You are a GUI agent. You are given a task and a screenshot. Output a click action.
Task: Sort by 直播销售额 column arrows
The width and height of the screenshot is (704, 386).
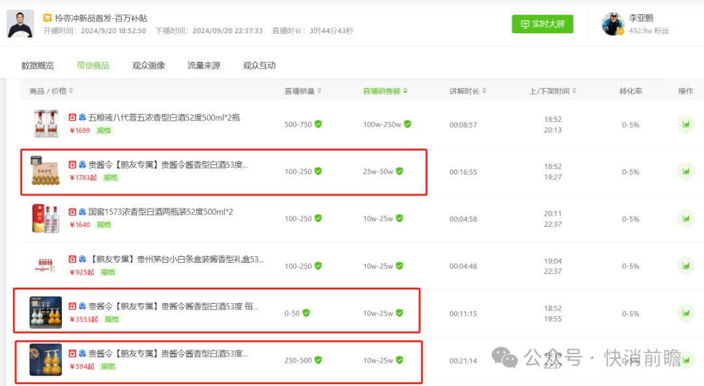click(405, 91)
